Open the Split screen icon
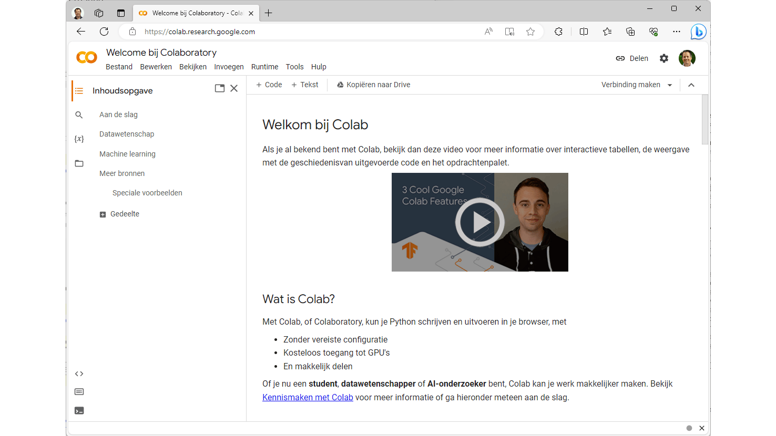This screenshot has width=776, height=436. [x=584, y=32]
